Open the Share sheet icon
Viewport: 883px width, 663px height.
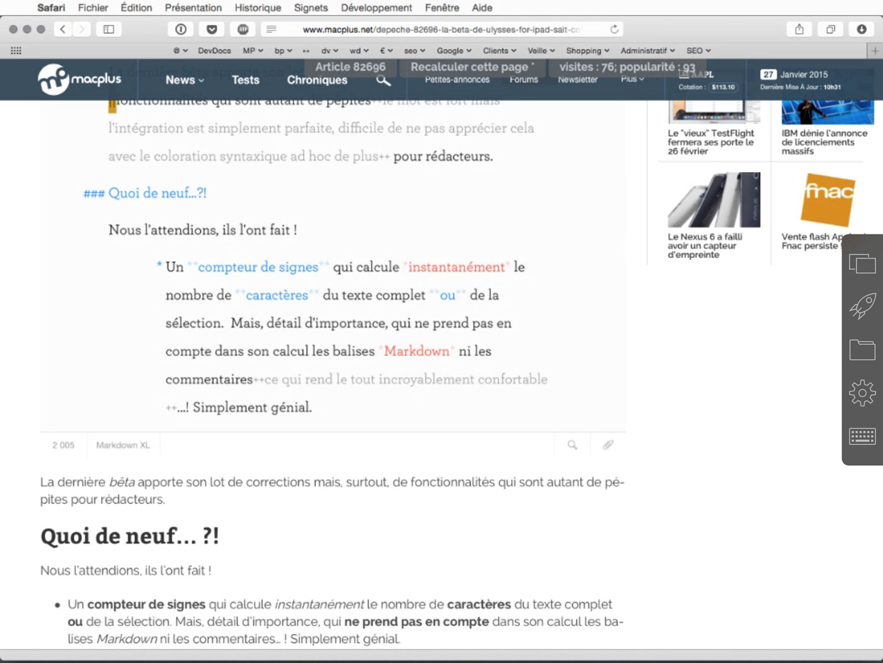(799, 29)
